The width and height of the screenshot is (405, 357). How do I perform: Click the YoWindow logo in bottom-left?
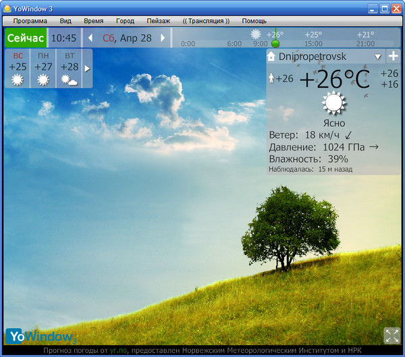pyautogui.click(x=40, y=335)
